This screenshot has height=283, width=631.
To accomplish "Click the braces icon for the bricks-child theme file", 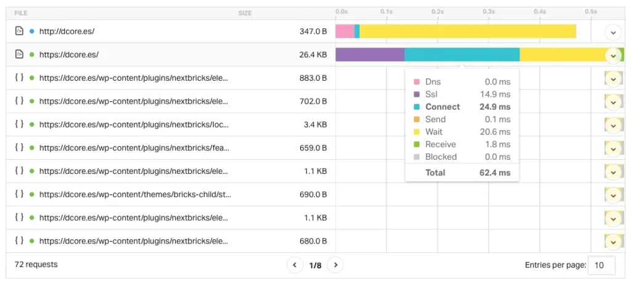I will [x=19, y=194].
